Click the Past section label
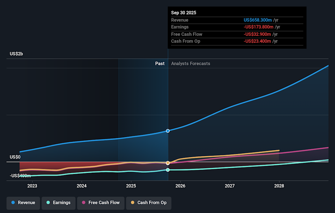Image resolution: width=335 pixels, height=213 pixels. (x=160, y=64)
